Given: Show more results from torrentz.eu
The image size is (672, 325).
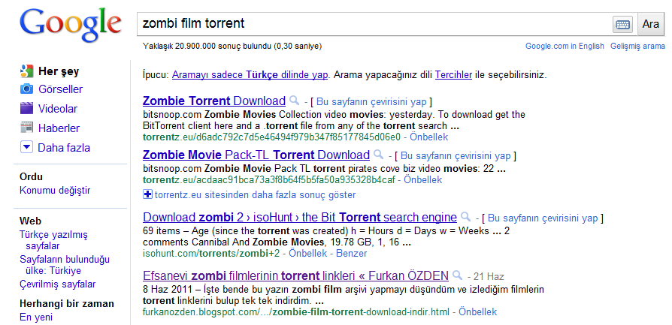Looking at the screenshot, I should point(255,195).
